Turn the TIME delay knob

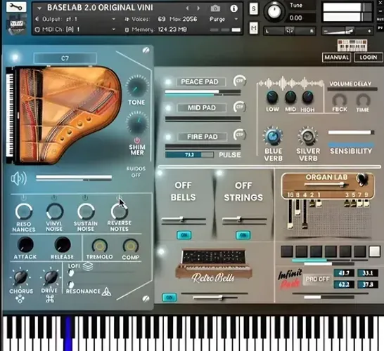(x=363, y=100)
